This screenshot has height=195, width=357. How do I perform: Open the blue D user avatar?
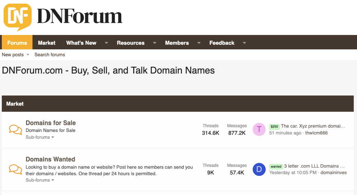pyautogui.click(x=259, y=169)
